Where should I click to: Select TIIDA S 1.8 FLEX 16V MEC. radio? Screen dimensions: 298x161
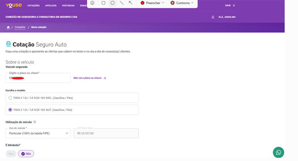coord(10,98)
